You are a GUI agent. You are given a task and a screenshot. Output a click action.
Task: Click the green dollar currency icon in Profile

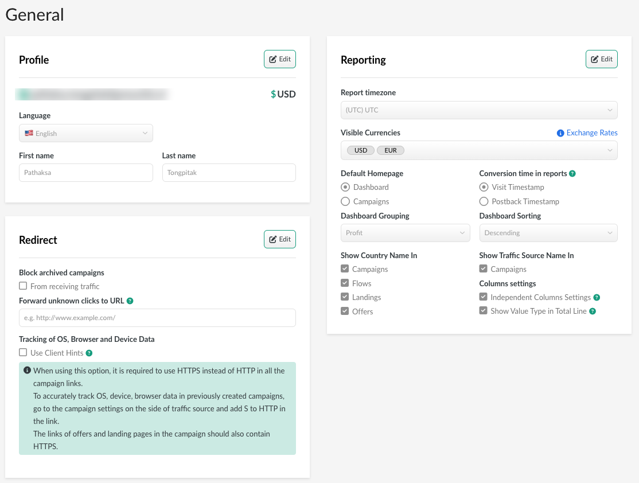pos(274,94)
